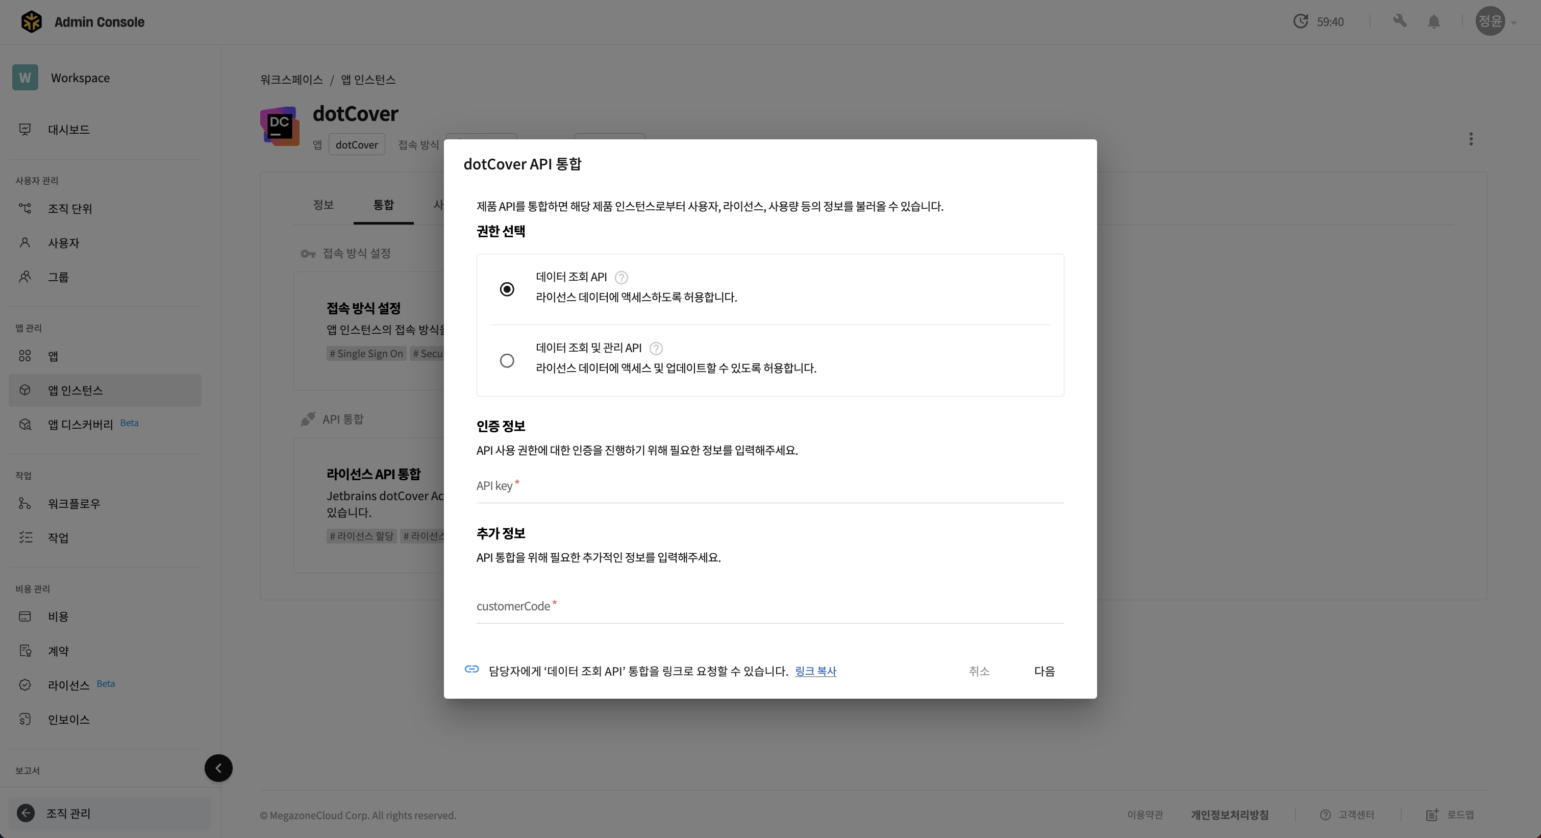Click the 라이선스 API 통합 card heading
This screenshot has width=1541, height=838.
374,474
